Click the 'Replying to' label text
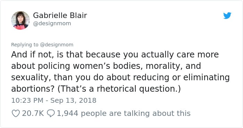Screen dimensions: 243x128 coord(25,45)
